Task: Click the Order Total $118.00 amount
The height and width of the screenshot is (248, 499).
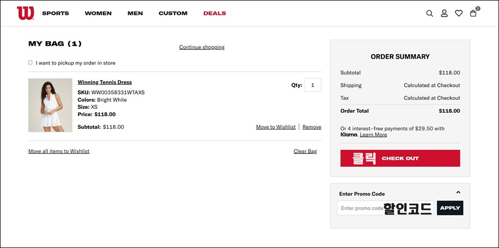Action: [x=449, y=111]
